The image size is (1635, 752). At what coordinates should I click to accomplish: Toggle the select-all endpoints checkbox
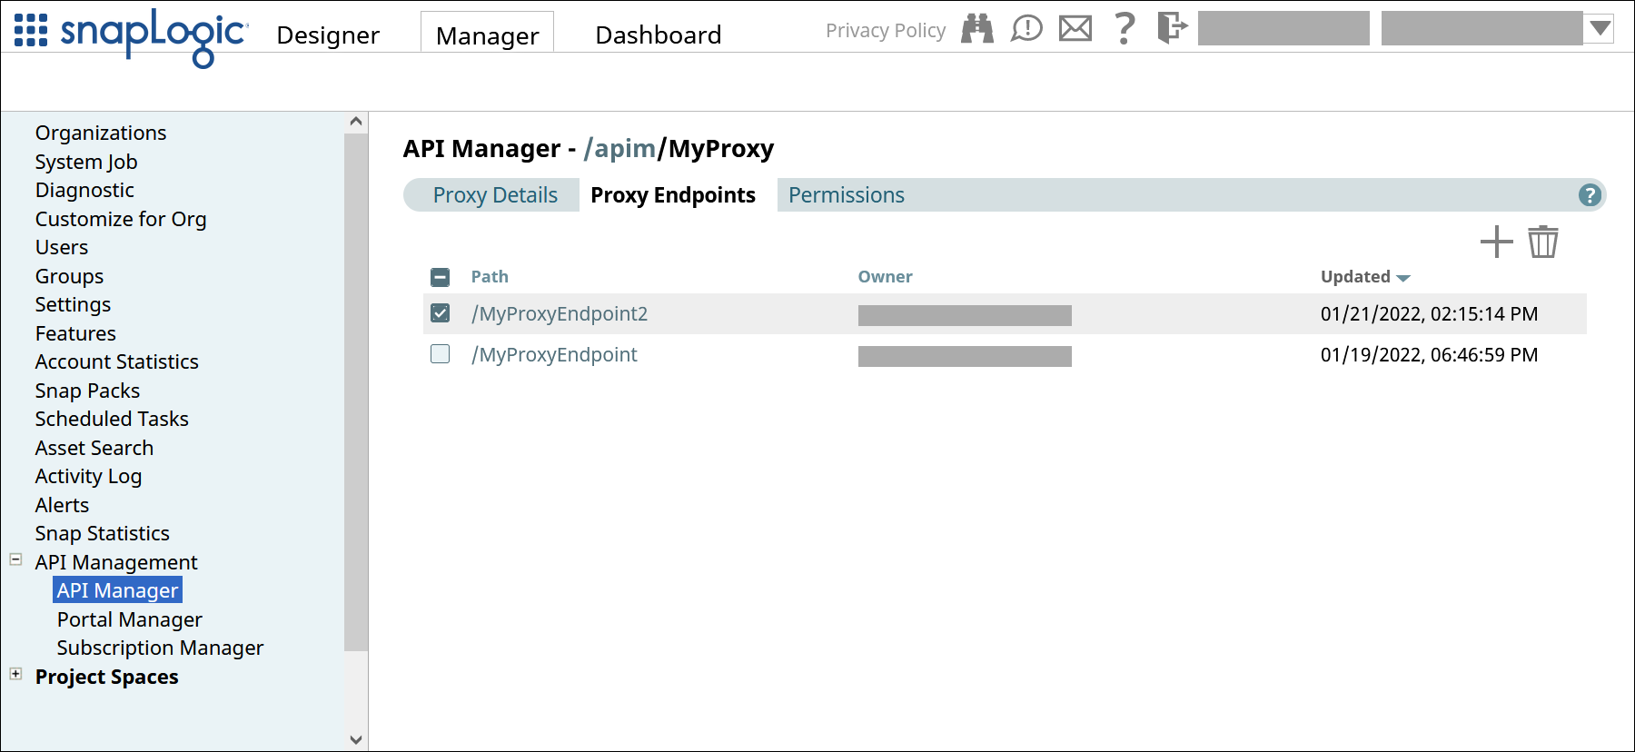point(440,277)
